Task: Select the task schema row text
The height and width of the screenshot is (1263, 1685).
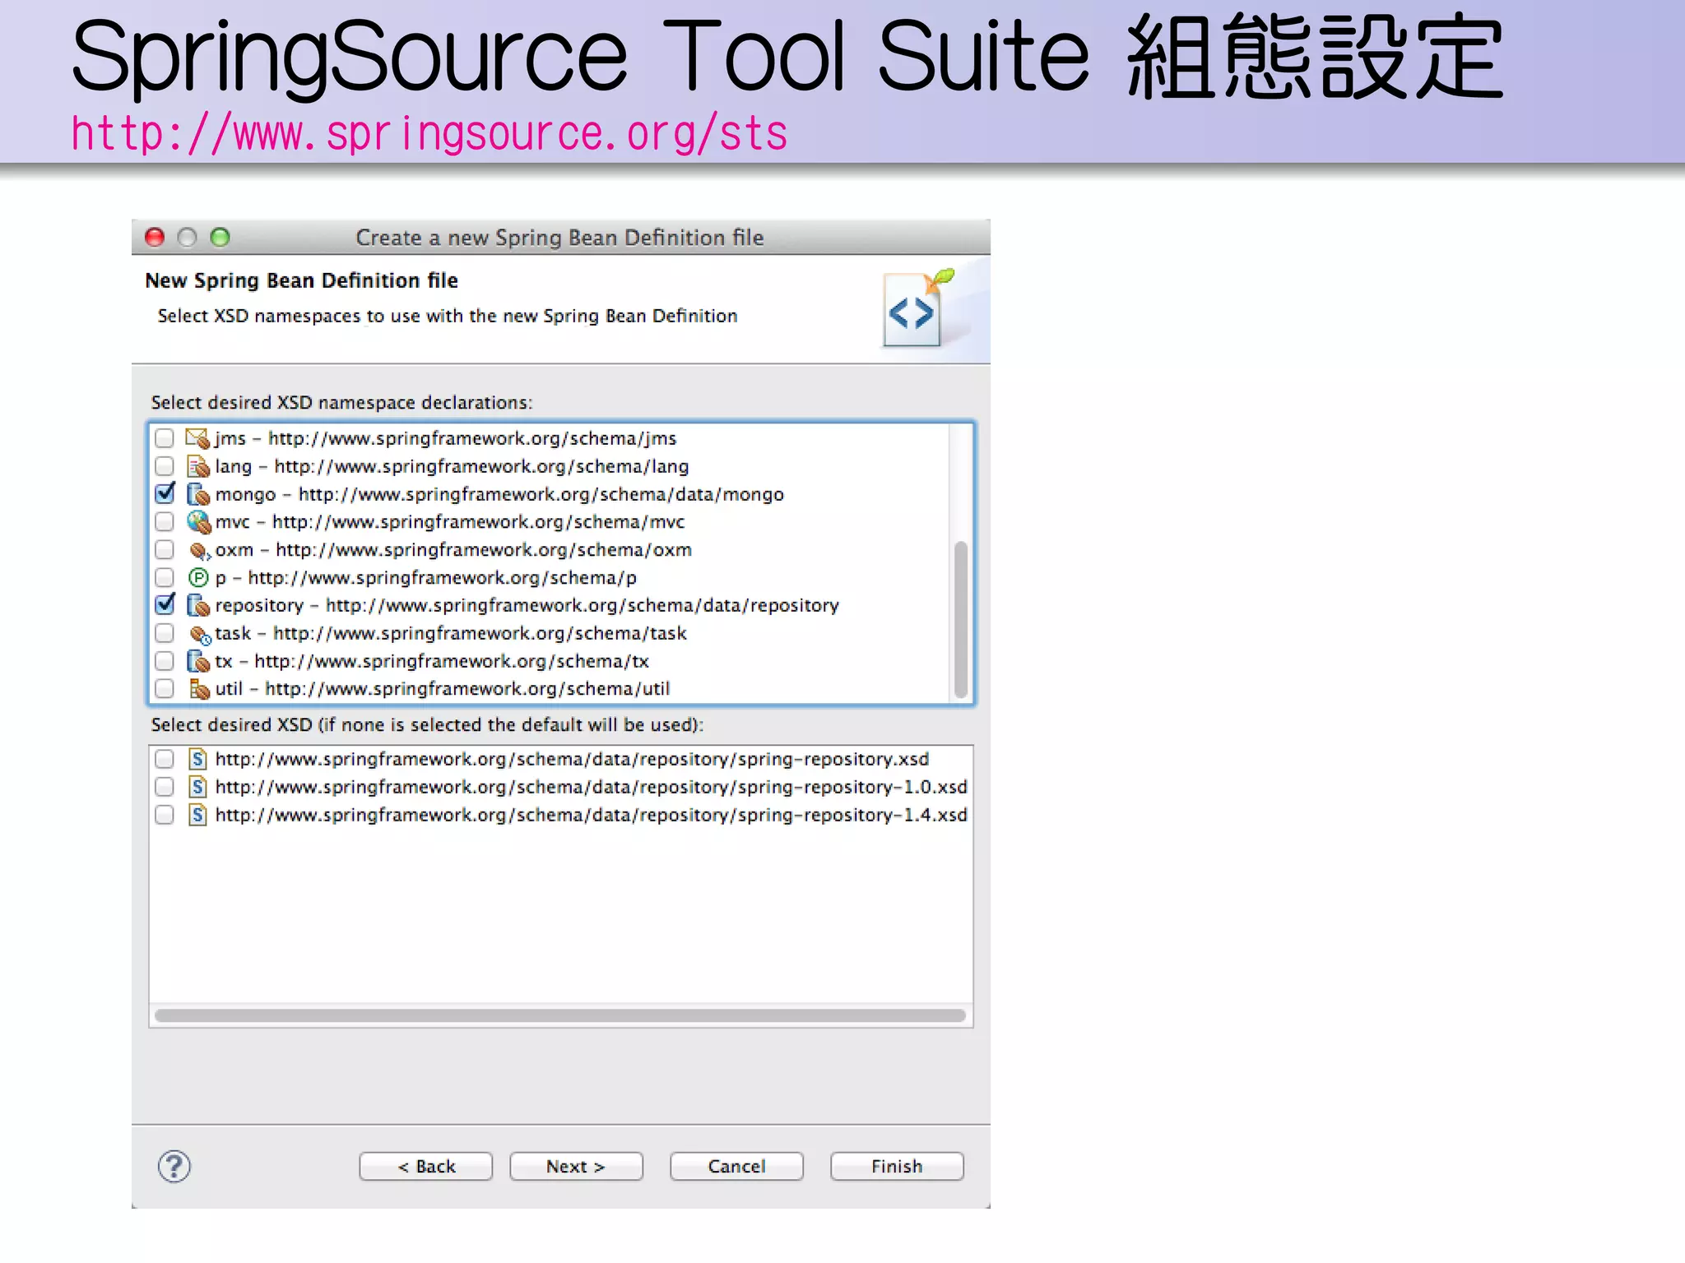Action: [450, 633]
